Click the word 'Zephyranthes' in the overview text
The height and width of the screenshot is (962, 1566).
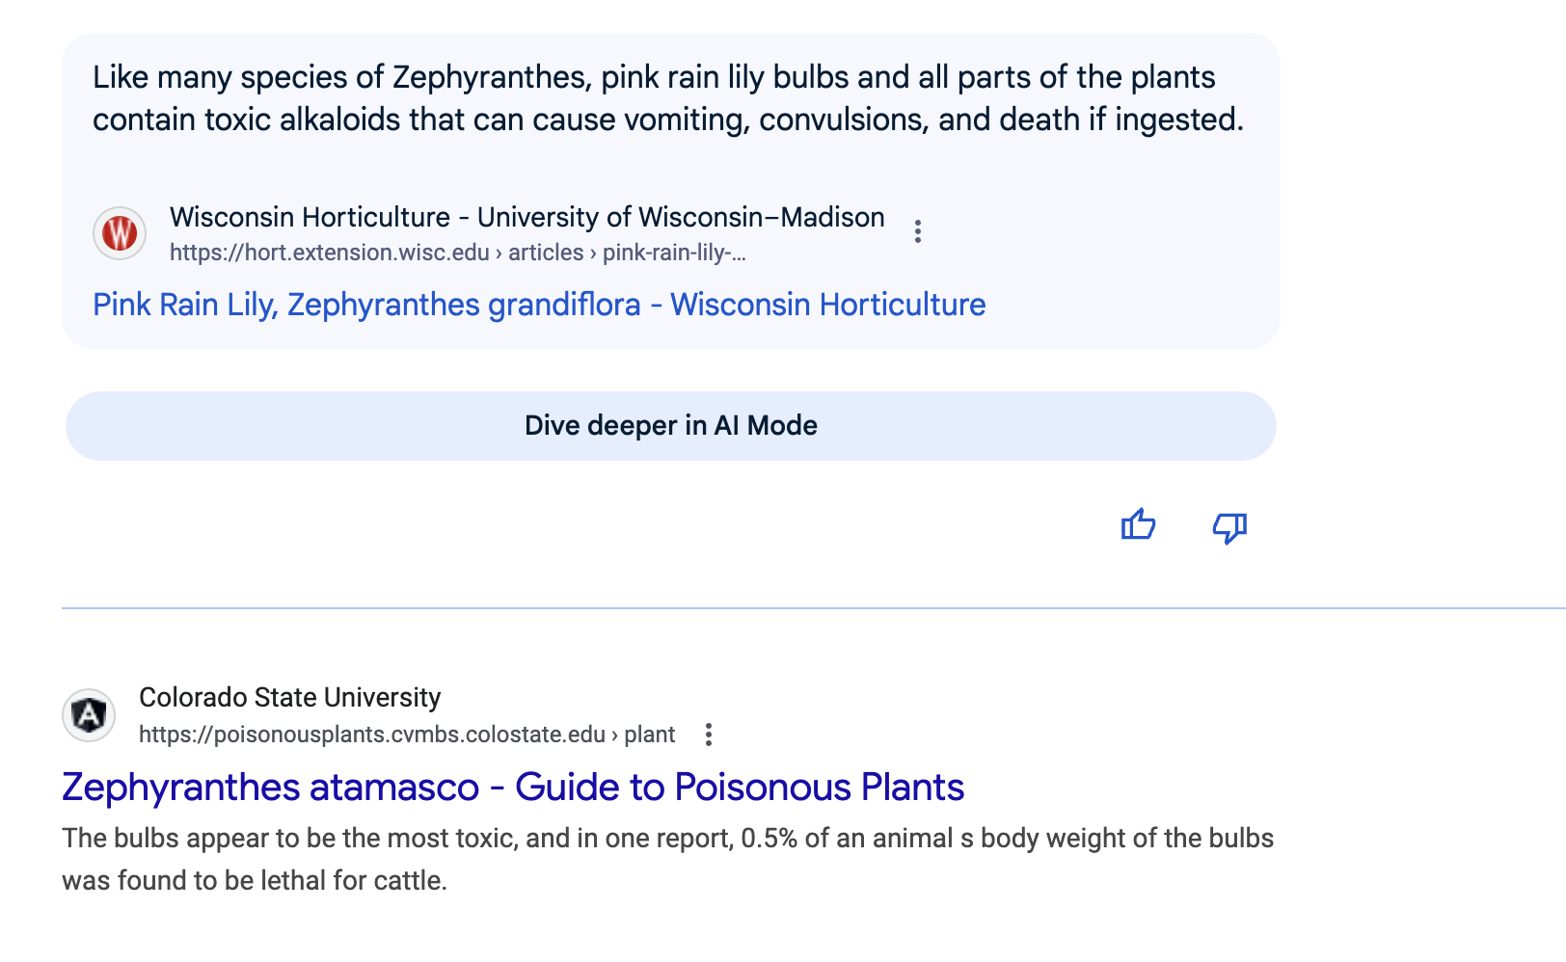coord(491,77)
